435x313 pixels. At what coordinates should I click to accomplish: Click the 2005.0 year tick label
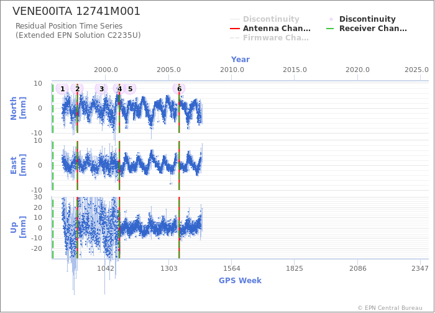[168, 70]
